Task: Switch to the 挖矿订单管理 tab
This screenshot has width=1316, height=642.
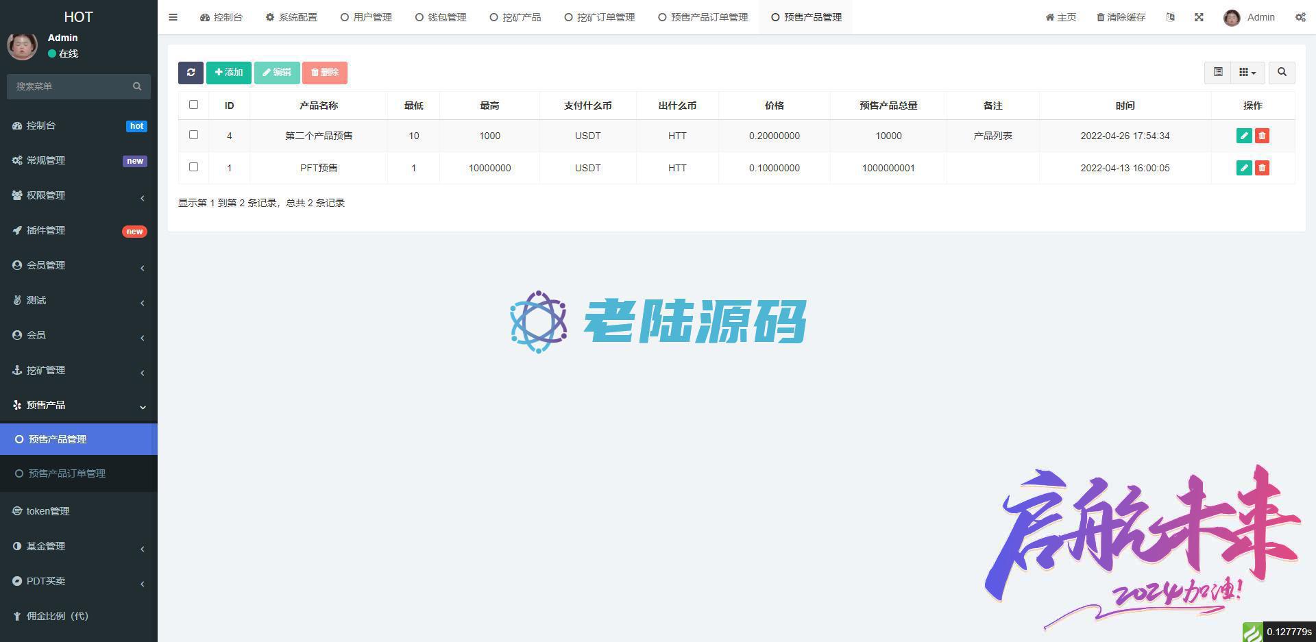Action: click(x=600, y=17)
